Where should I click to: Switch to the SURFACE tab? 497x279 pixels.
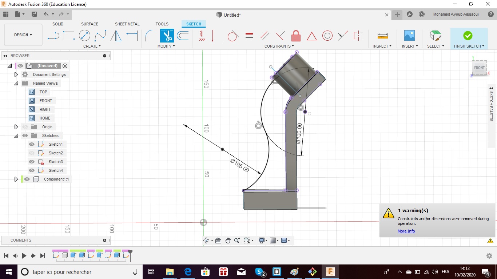[90, 24]
